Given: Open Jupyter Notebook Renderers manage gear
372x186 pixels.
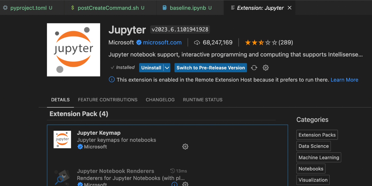Looking at the screenshot, I should (185, 184).
